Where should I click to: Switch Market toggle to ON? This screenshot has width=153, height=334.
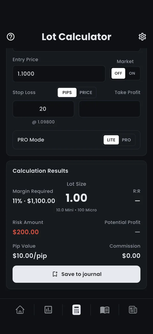coord(132,73)
